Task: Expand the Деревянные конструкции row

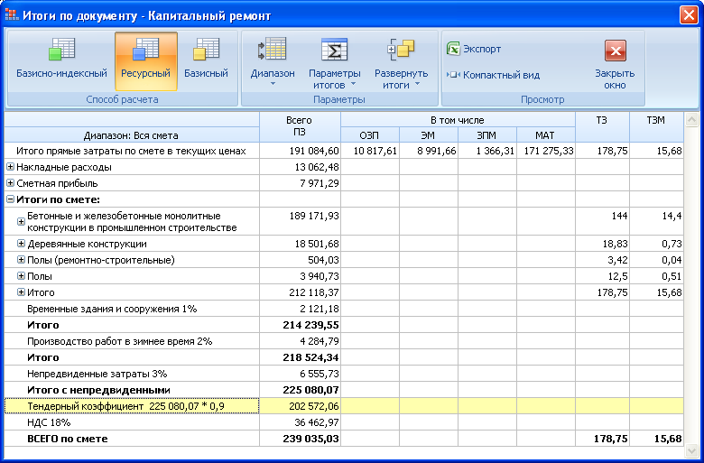Action: (x=22, y=244)
